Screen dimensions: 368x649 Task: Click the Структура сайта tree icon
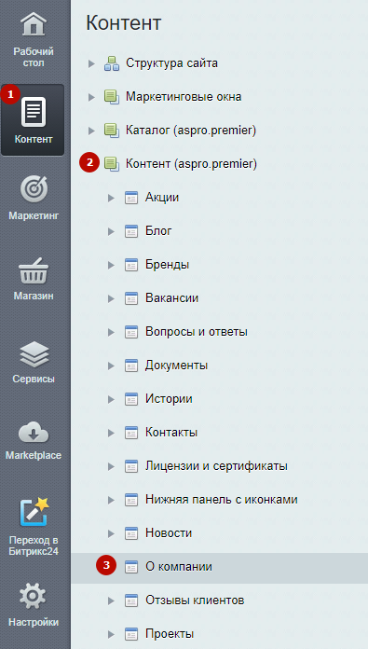(x=112, y=63)
